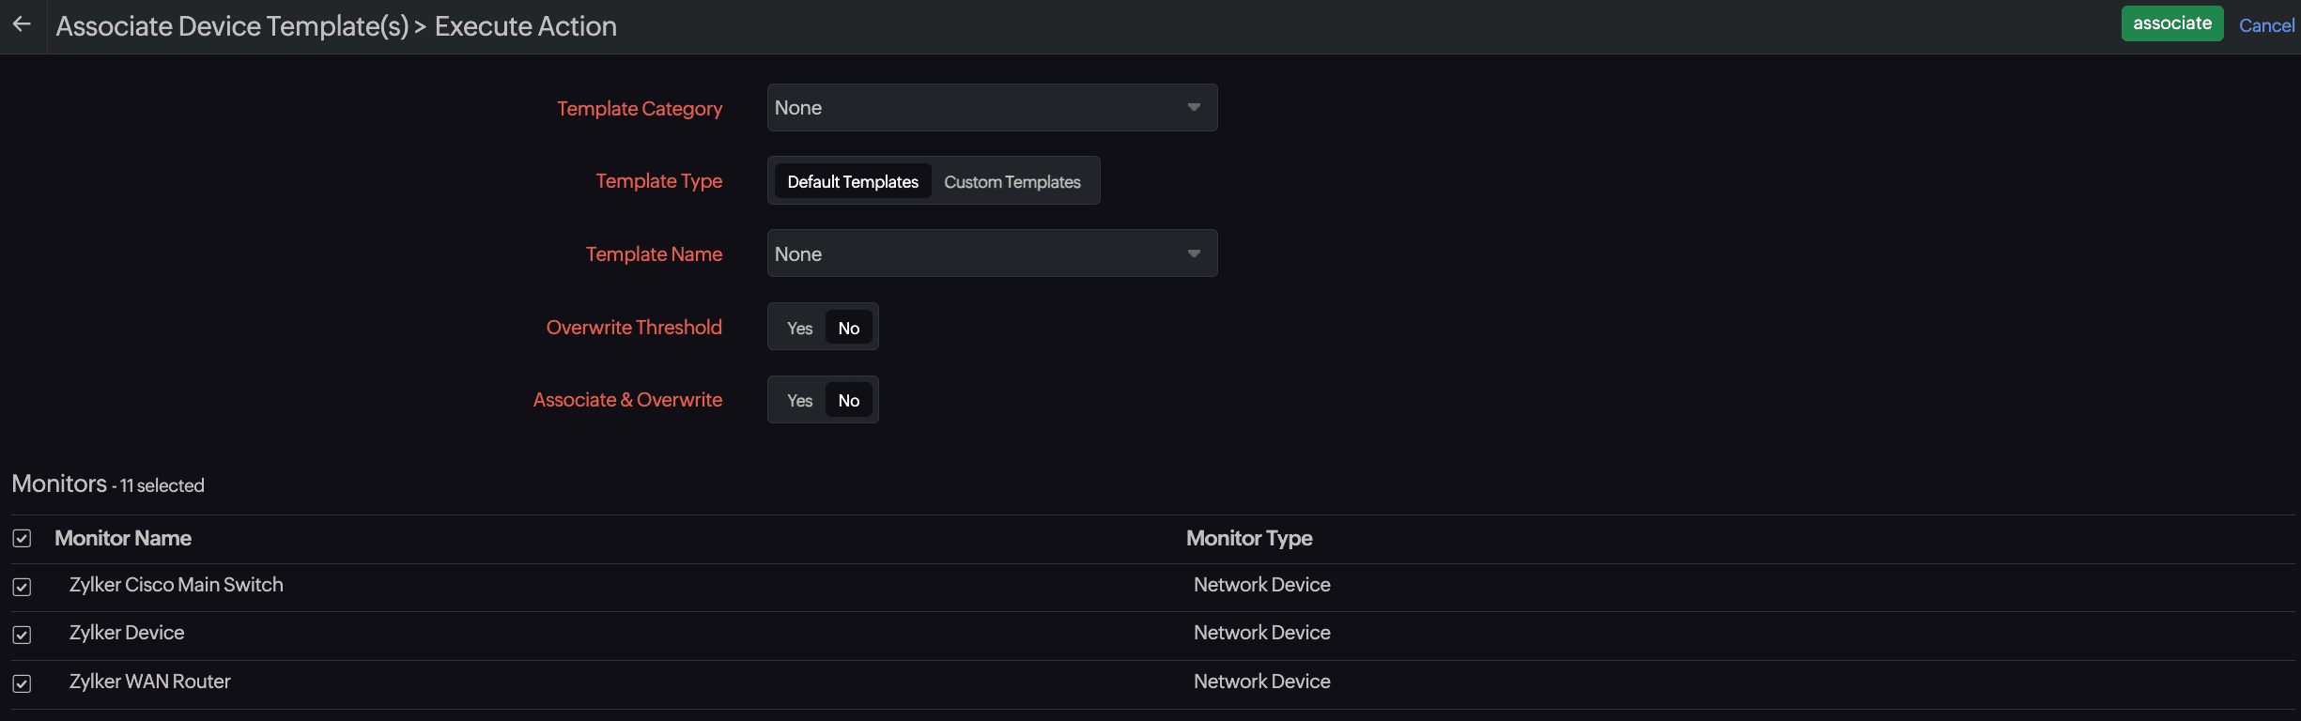Enable Associate & Overwrite with Yes
The width and height of the screenshot is (2301, 721).
tap(799, 401)
